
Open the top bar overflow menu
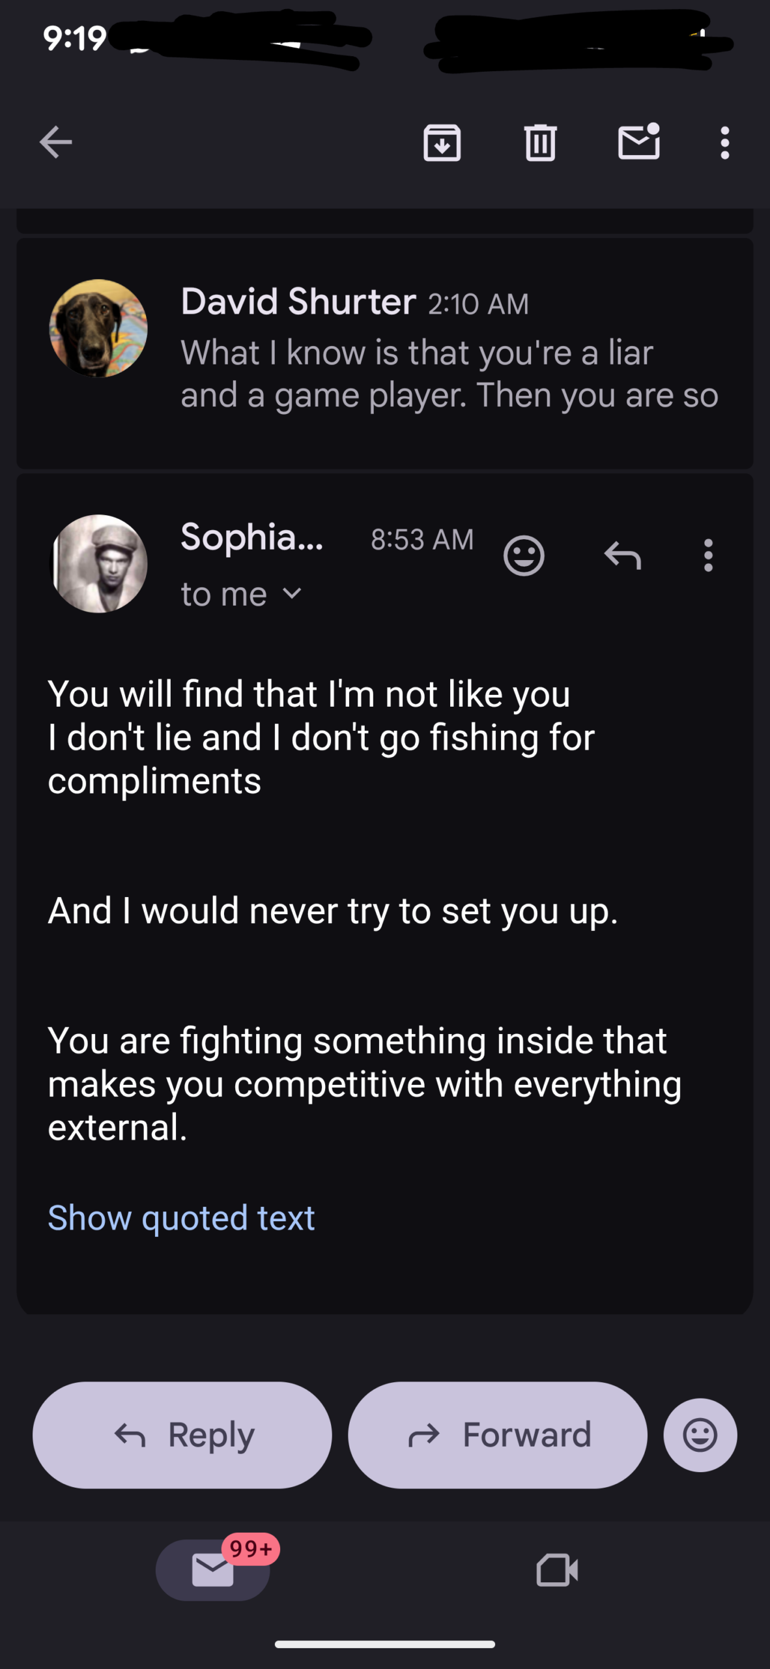tap(724, 142)
